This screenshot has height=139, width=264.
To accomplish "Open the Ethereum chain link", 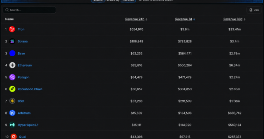I will pyautogui.click(x=25, y=65).
